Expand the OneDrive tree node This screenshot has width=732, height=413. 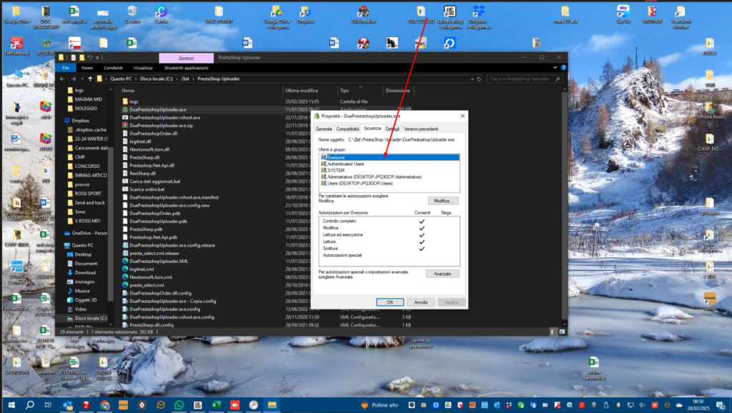[x=60, y=233]
